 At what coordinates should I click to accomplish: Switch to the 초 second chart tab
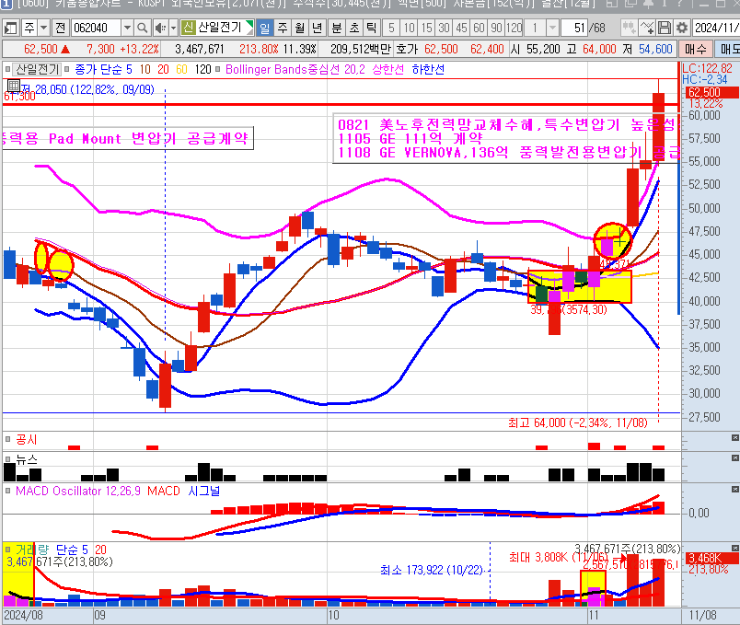coord(354,28)
